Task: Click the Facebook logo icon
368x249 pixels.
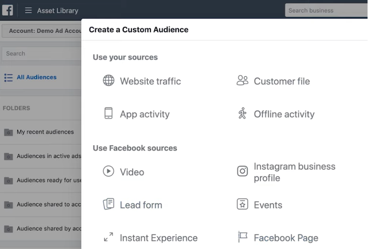Action: click(8, 10)
